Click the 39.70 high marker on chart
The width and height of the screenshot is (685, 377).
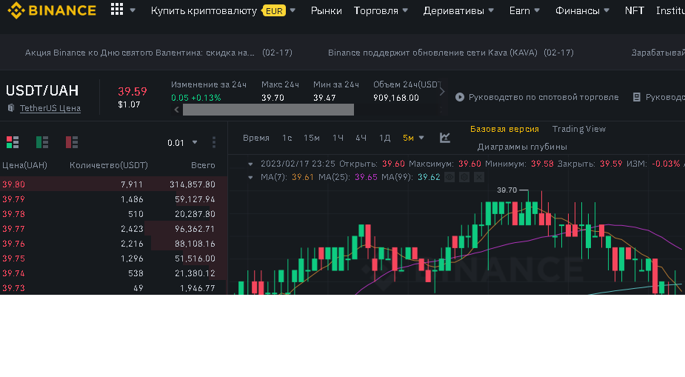point(507,190)
